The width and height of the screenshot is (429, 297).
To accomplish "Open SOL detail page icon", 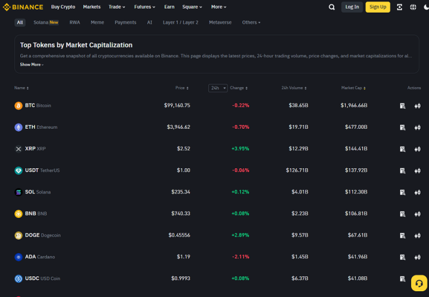I will click(x=402, y=192).
